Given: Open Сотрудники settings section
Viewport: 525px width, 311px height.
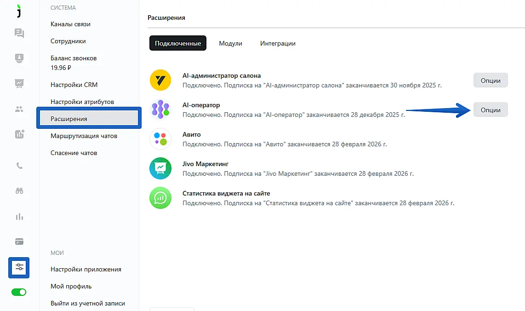Looking at the screenshot, I should click(x=68, y=41).
